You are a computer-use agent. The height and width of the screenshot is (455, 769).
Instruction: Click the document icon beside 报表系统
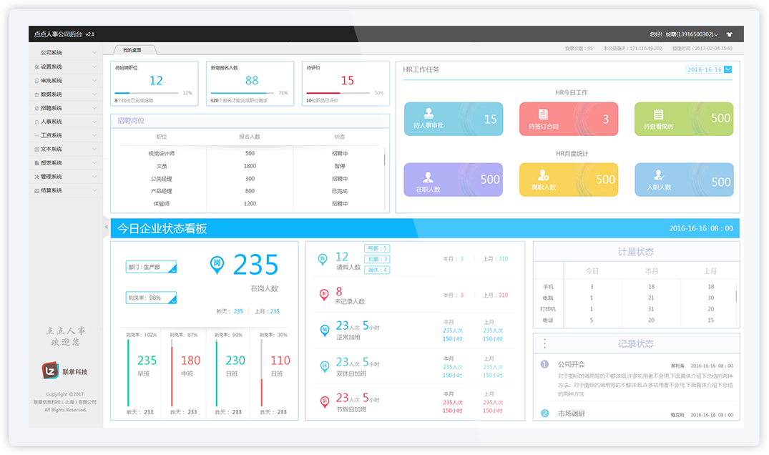(36, 163)
